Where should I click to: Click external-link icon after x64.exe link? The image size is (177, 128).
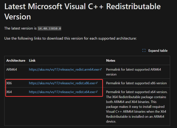tap(96, 92)
